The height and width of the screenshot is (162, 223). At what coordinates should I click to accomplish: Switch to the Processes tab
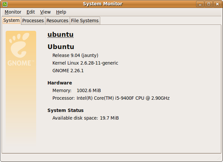[x=33, y=21]
